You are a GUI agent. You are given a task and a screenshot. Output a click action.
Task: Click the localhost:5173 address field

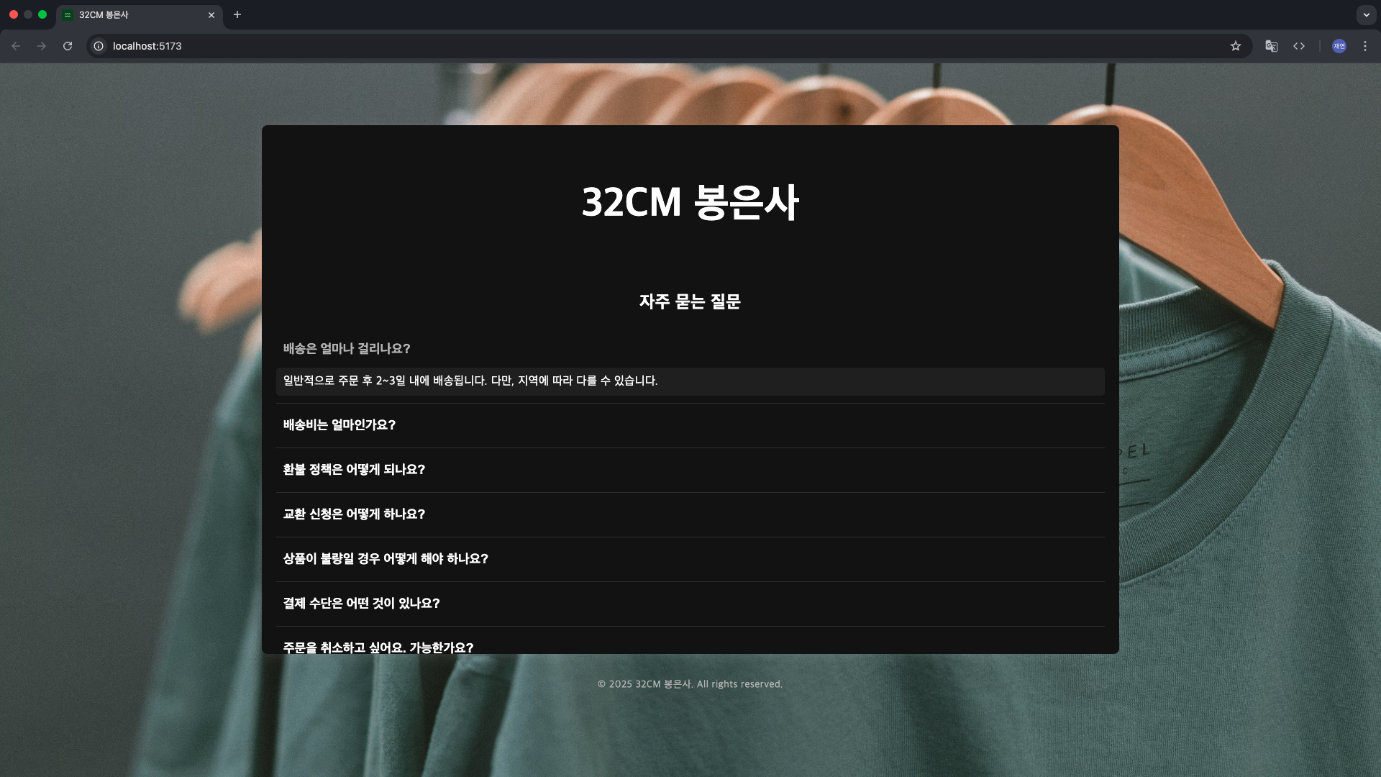coord(662,46)
